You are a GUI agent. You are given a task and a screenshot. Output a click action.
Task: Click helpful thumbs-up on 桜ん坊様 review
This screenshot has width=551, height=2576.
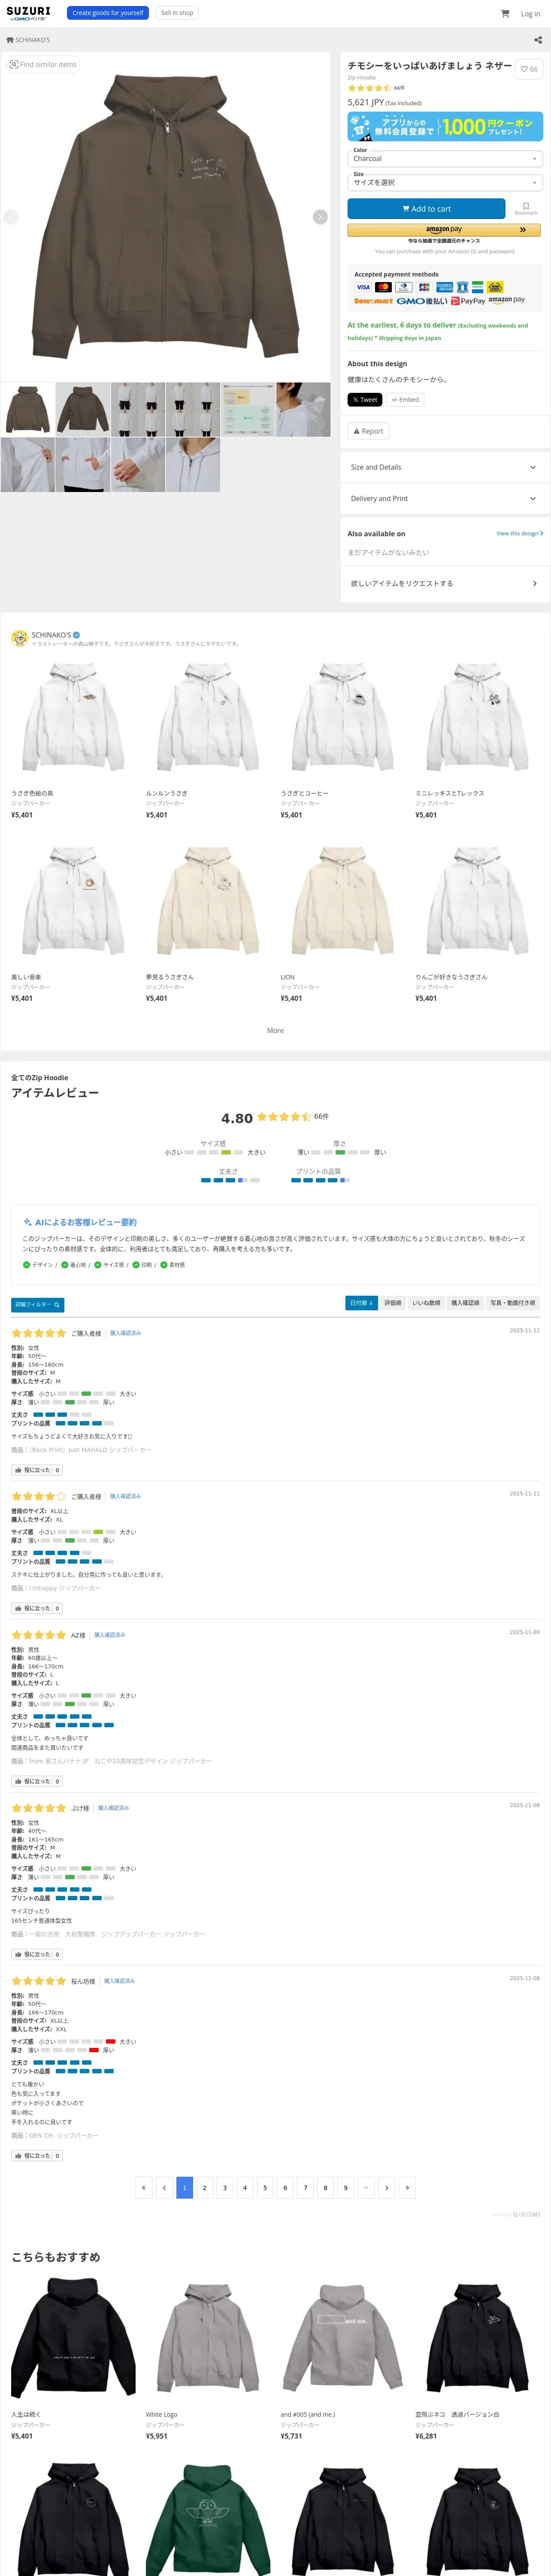tap(36, 2156)
